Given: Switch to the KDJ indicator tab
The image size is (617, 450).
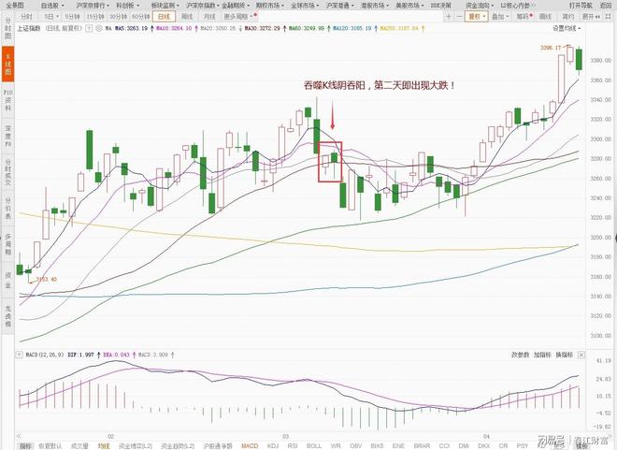Looking at the screenshot, I should coord(275,445).
